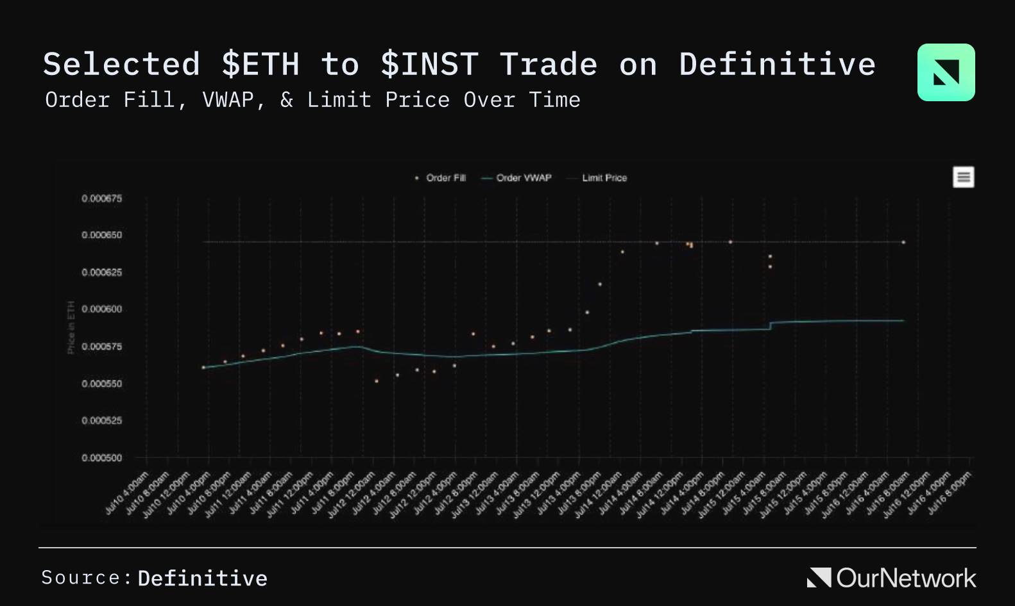Toggle the Limit Price legend series

pos(597,178)
